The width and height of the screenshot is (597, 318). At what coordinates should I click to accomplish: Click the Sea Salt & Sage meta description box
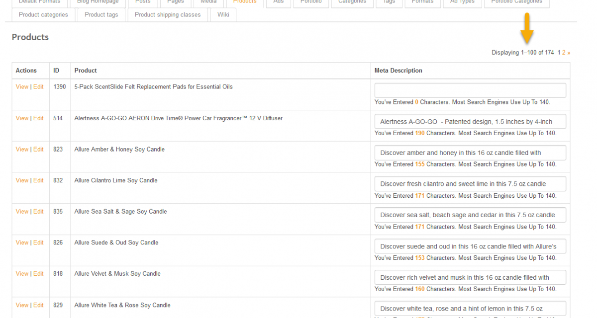coord(470,215)
